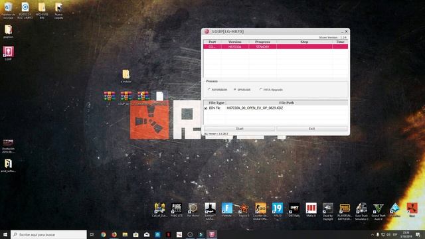Open the Anotación desktop file
This screenshot has width=425, height=239.
[x=8, y=146]
